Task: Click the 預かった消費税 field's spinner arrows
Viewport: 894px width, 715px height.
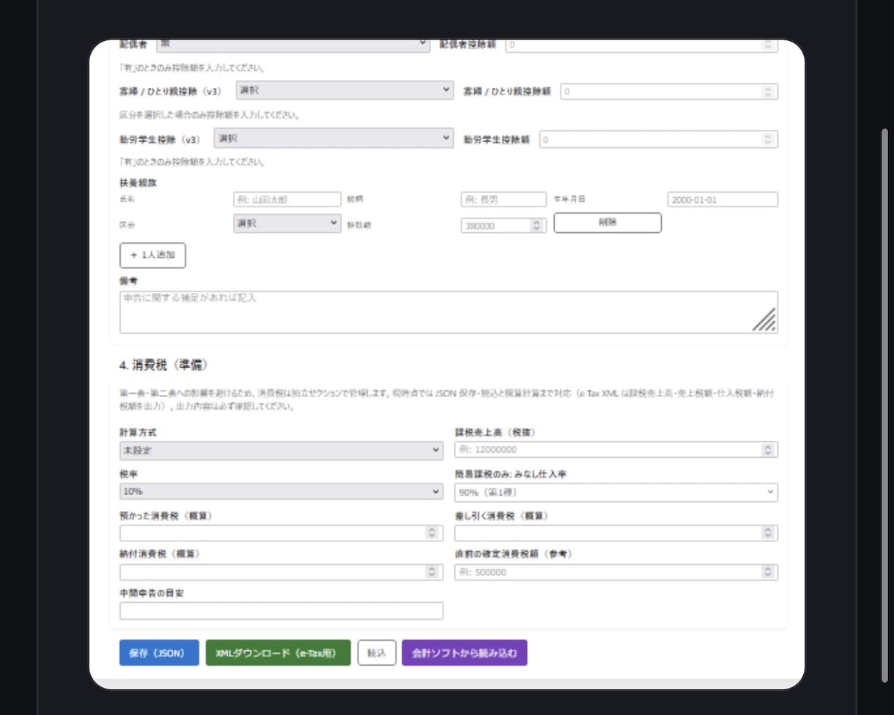Action: (x=432, y=533)
